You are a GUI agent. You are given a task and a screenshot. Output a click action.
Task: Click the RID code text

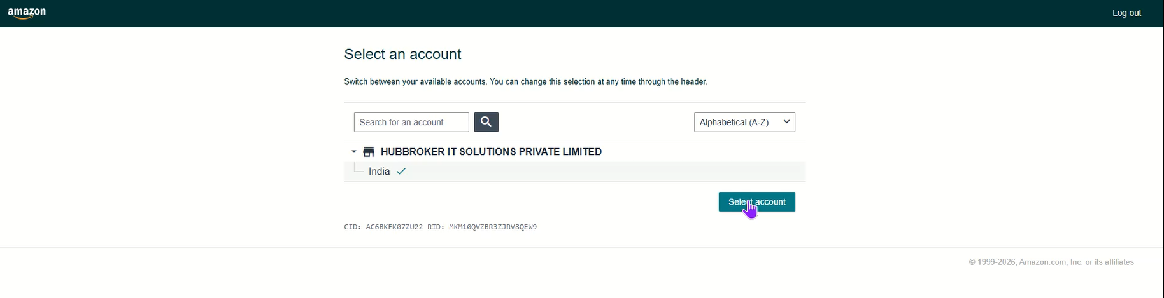[x=492, y=227]
